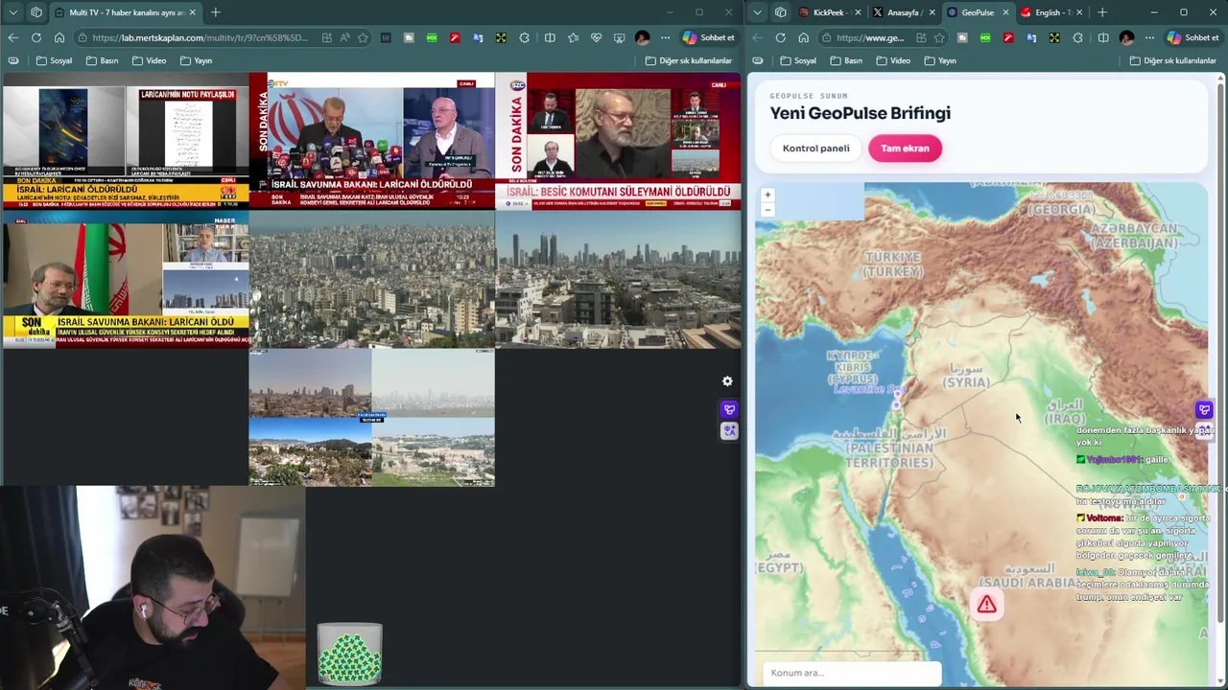Open Diğer sık kullanılanlar in GeoPulse window
The width and height of the screenshot is (1228, 690).
pyautogui.click(x=1172, y=60)
